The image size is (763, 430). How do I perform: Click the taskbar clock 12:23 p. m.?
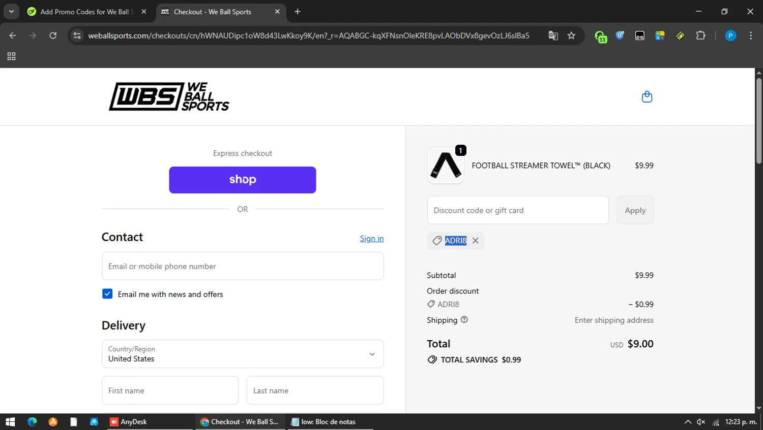click(741, 422)
